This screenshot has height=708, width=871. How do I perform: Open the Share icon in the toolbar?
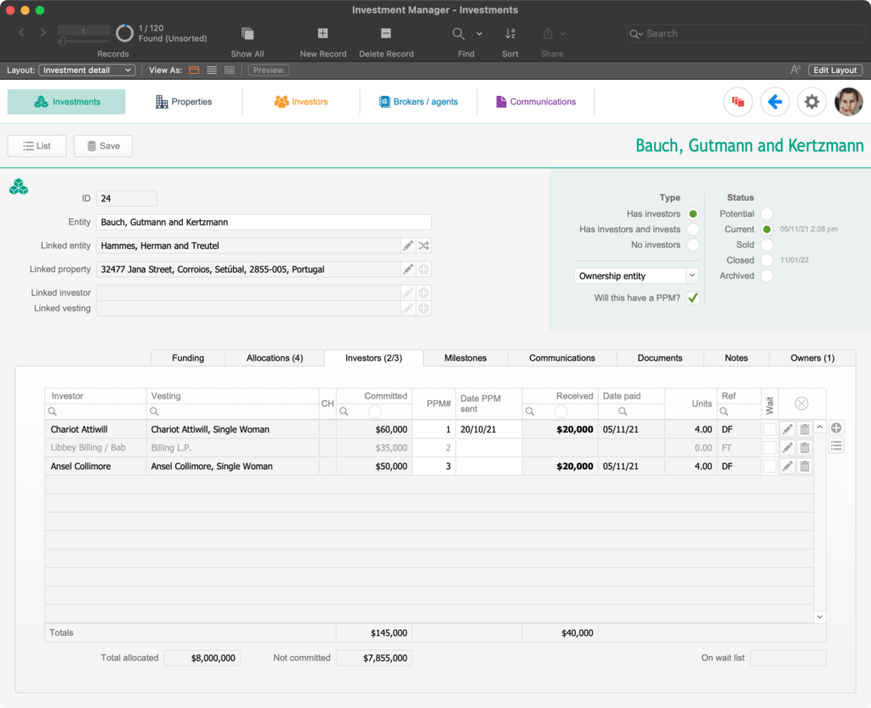pos(549,33)
